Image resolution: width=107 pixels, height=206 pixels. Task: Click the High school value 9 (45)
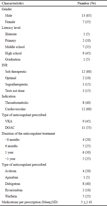click(x=87, y=53)
